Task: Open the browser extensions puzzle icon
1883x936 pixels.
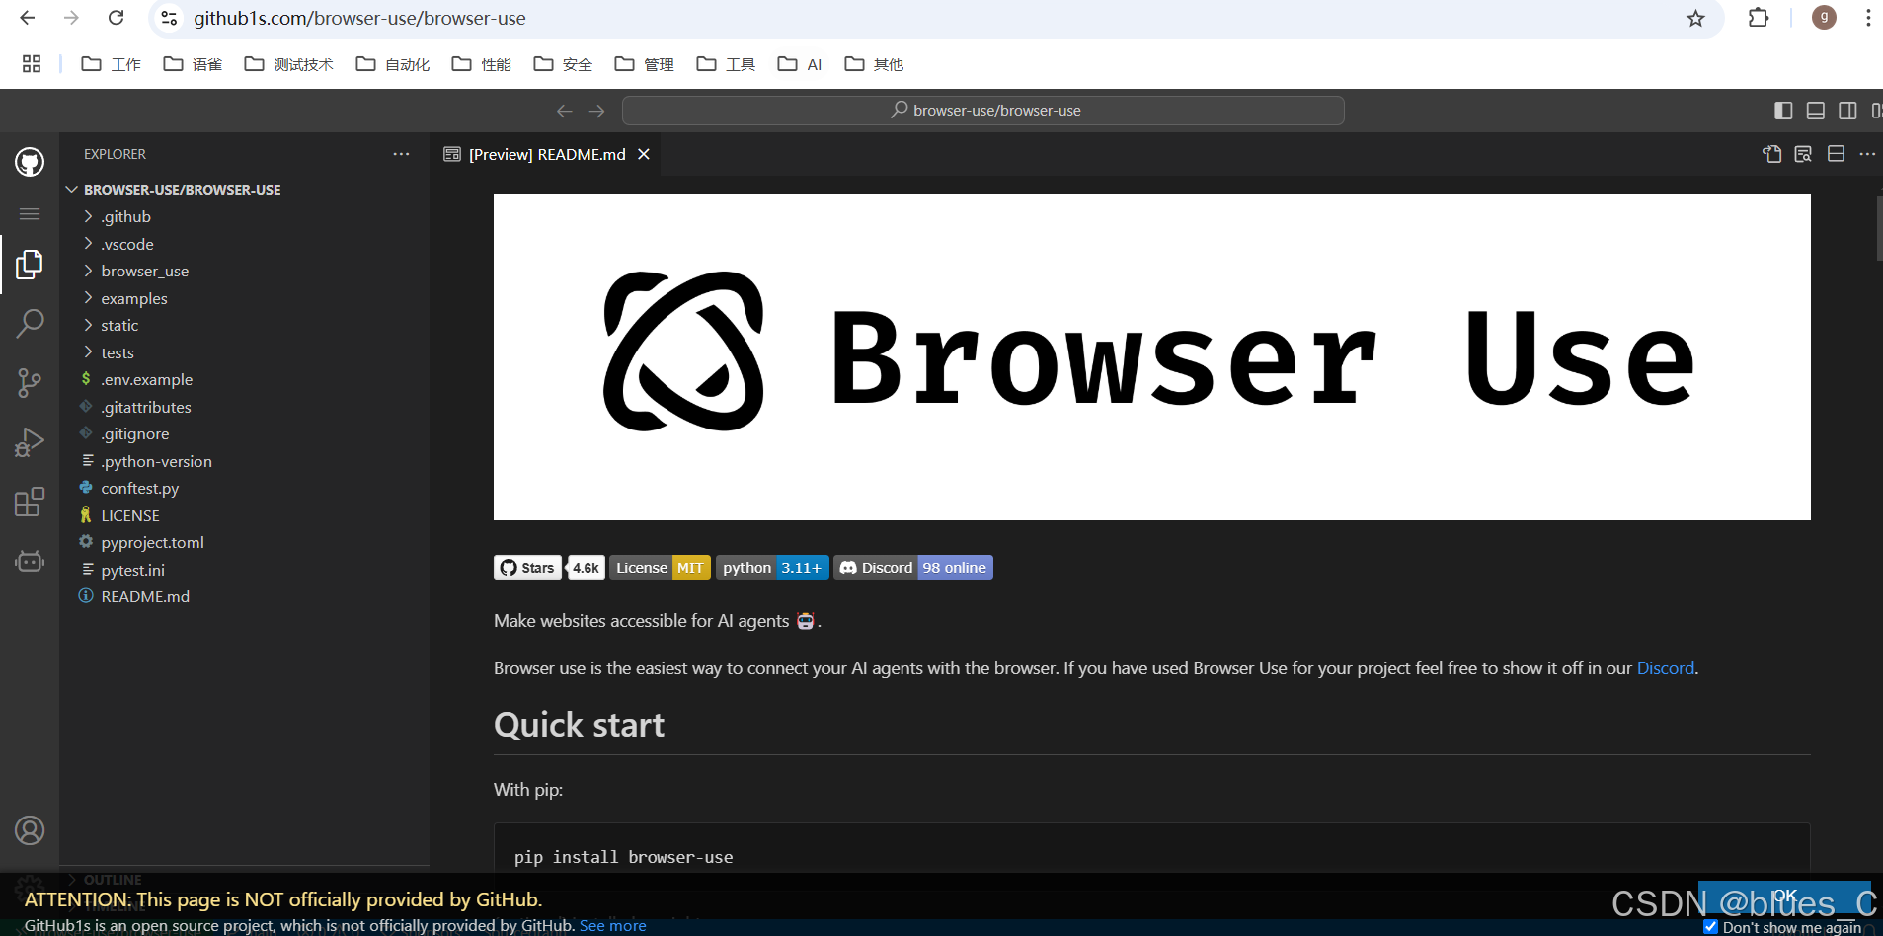Action: point(1759,18)
